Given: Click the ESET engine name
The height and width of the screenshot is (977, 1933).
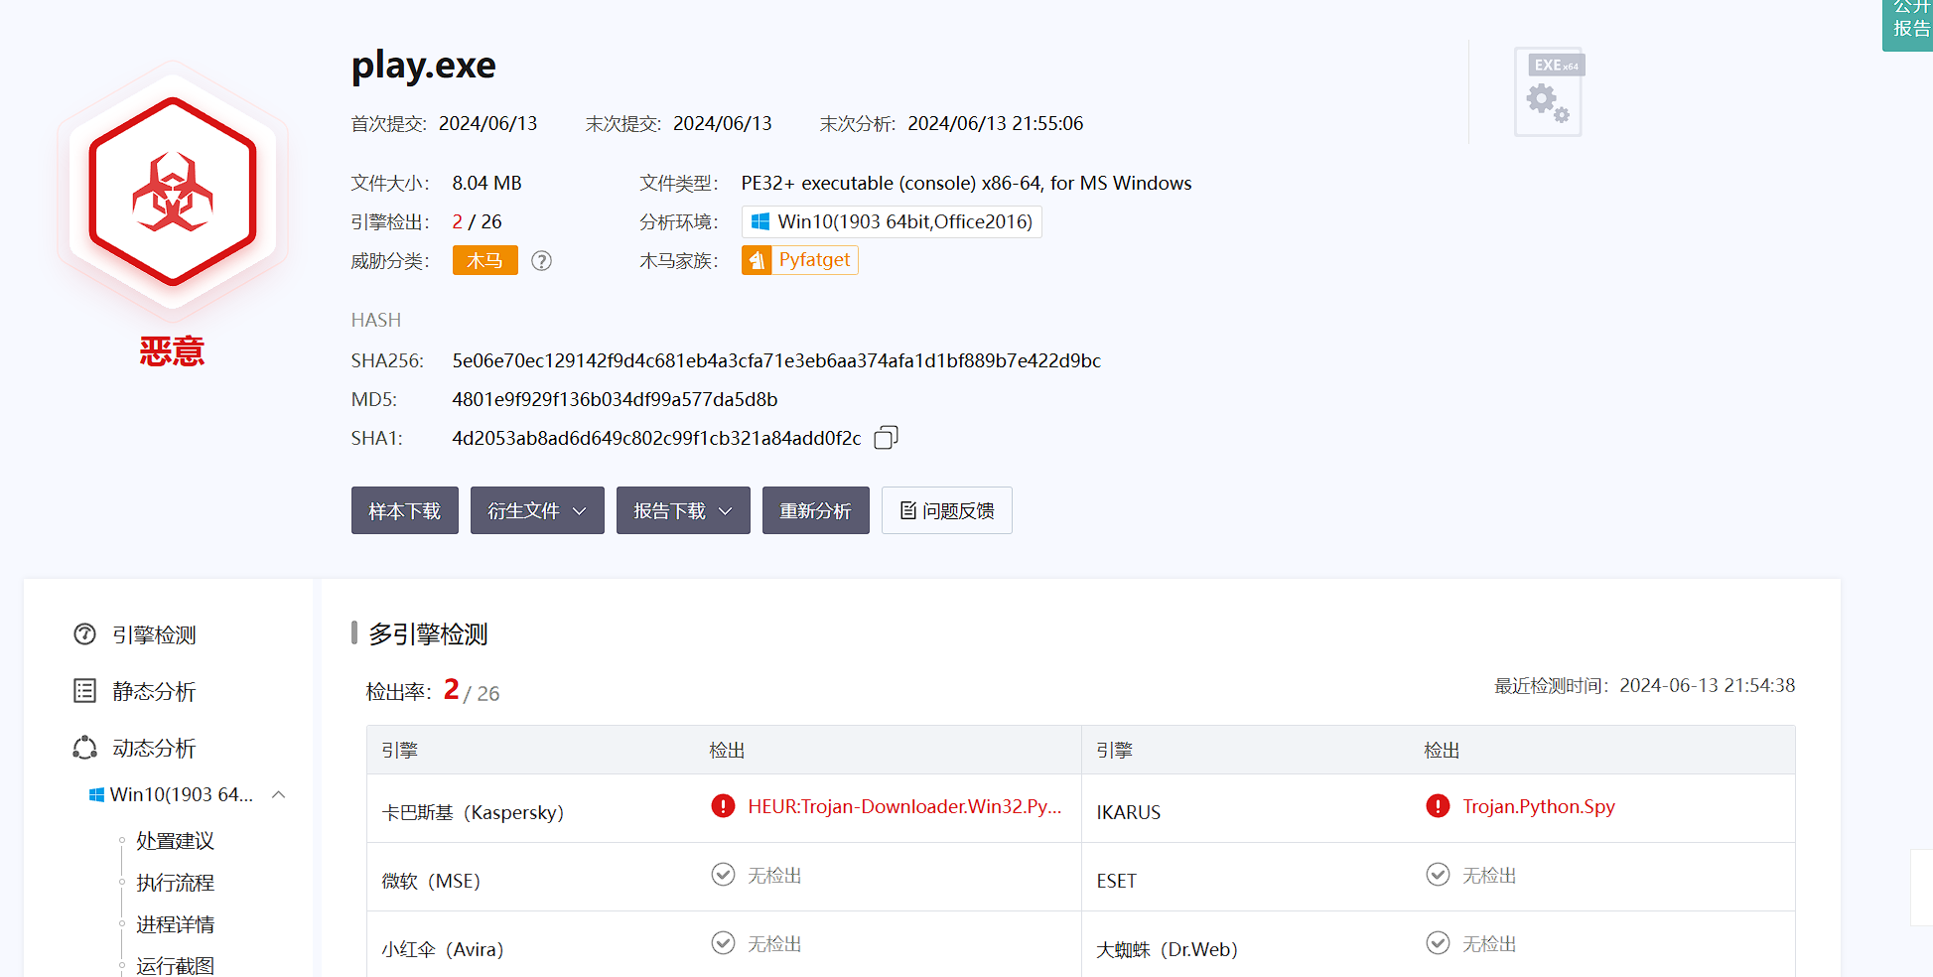Looking at the screenshot, I should [x=1117, y=881].
